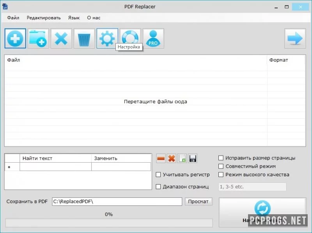Open the Язык menu
This screenshot has width=312, height=233.
(74, 18)
